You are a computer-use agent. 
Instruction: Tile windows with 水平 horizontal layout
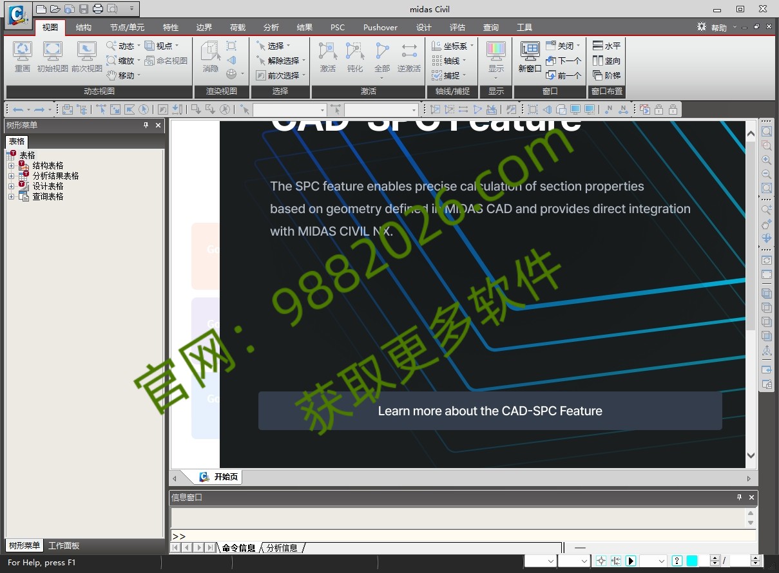point(606,46)
